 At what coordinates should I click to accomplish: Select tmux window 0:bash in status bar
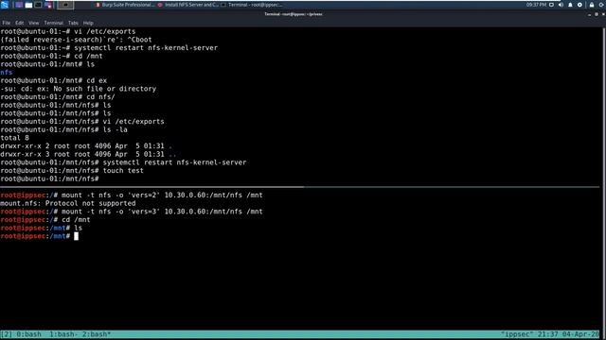coord(28,334)
